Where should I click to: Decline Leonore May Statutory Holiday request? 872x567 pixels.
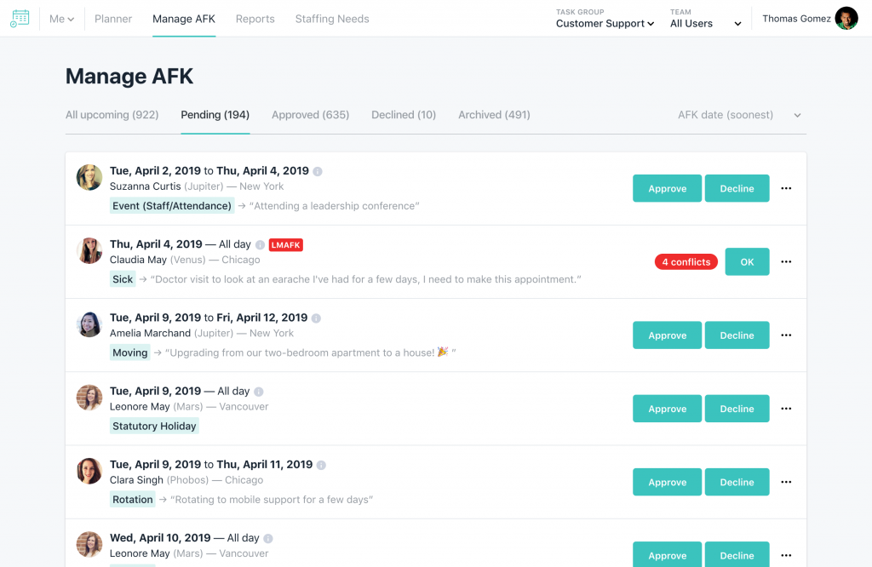point(737,409)
